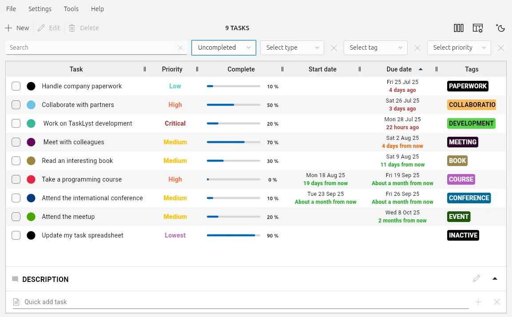Collapse the Description panel arrow

pyautogui.click(x=495, y=278)
